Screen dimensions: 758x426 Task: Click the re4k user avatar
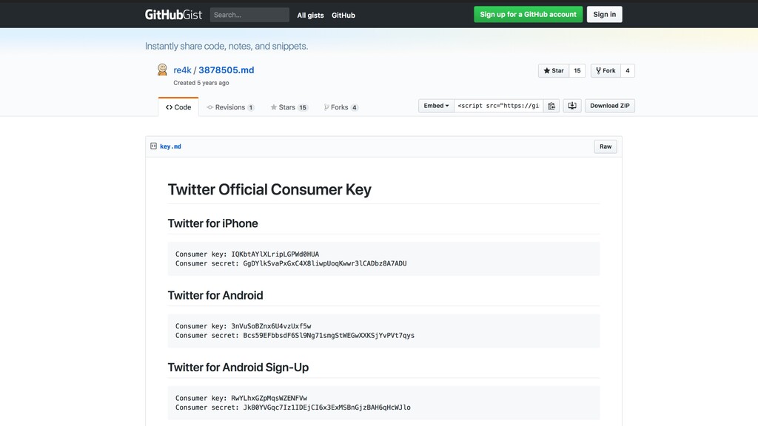click(x=162, y=70)
